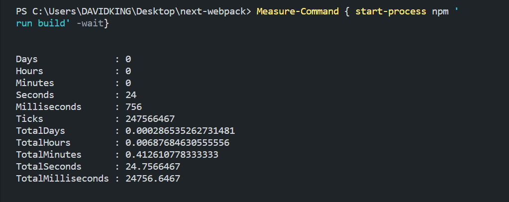Select the Hours label

click(x=29, y=71)
